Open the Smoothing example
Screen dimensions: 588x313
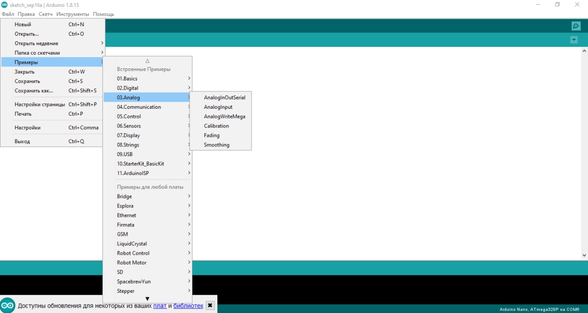221,145
